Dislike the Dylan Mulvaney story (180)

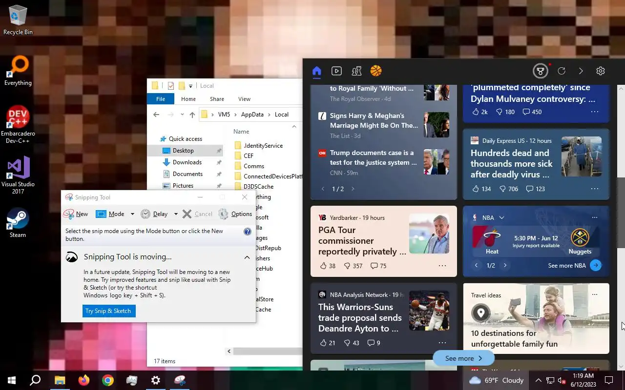[505, 112]
